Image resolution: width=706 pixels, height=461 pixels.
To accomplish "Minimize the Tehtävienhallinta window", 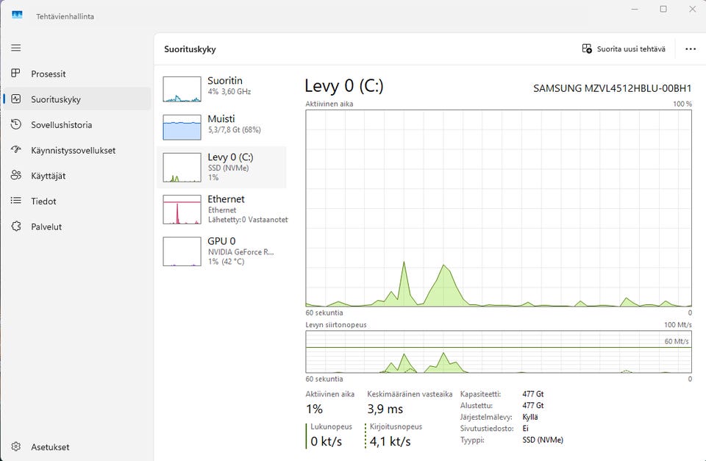I will (635, 9).
